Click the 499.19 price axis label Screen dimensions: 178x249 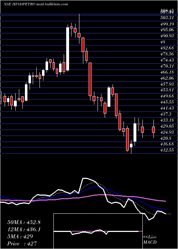pos(167,24)
